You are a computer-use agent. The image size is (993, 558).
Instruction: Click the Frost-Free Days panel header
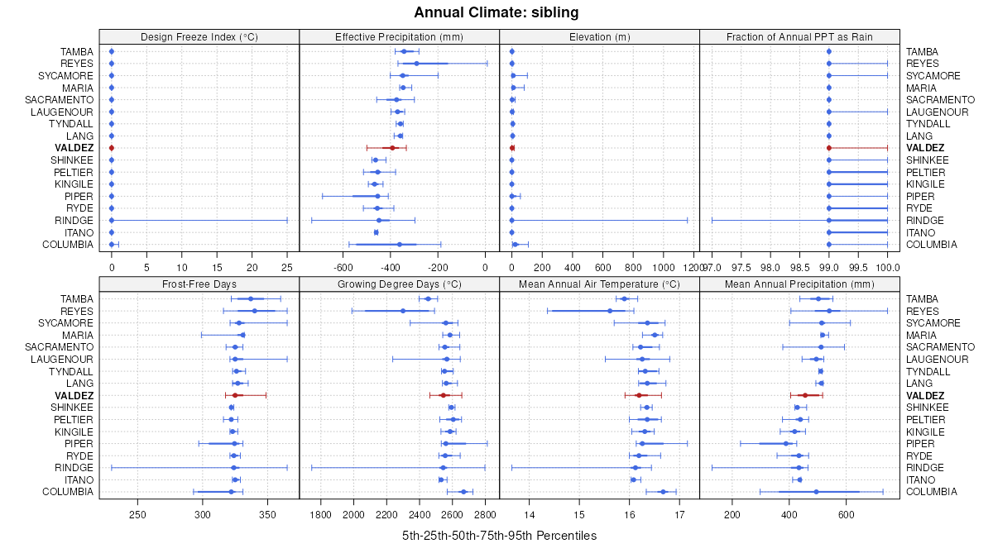199,284
